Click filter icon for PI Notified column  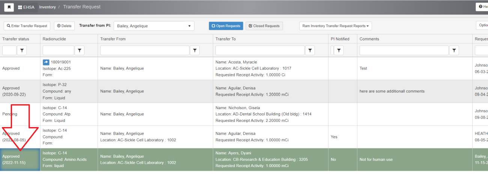339,50
